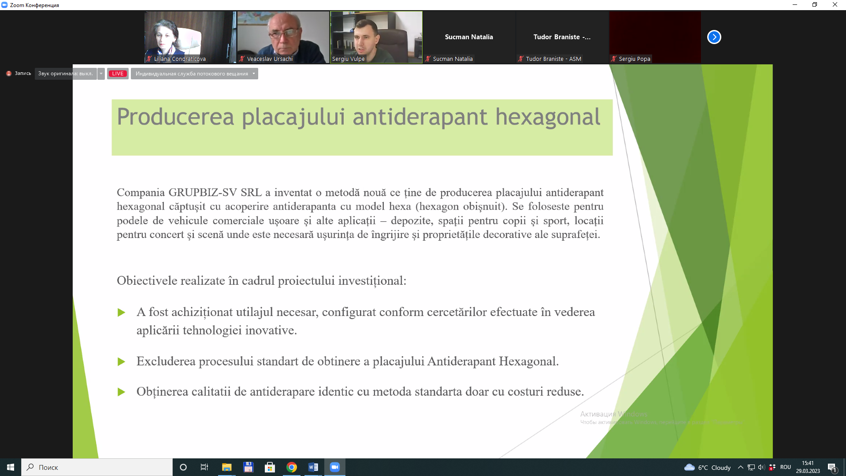Open the floppy disk app on taskbar
This screenshot has height=476, width=846.
248,467
